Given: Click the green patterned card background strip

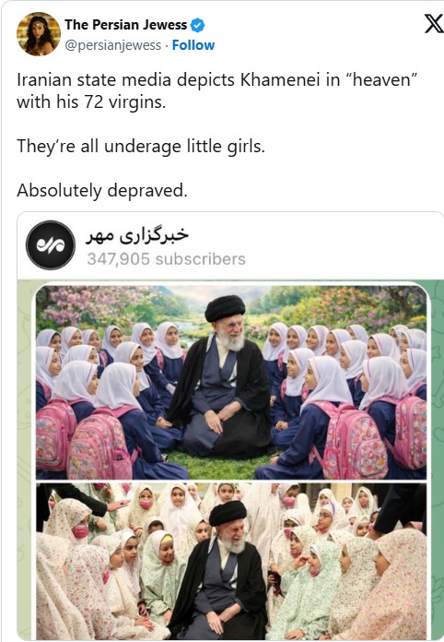Looking at the screenshot, I should (x=26, y=458).
